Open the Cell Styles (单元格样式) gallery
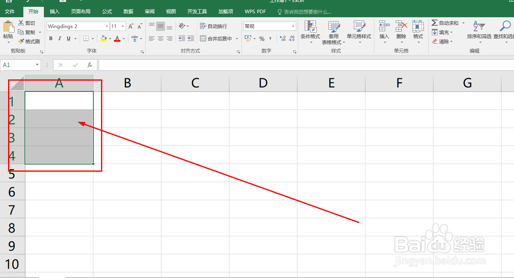Viewport: 514px width, 278px height. pyautogui.click(x=359, y=32)
